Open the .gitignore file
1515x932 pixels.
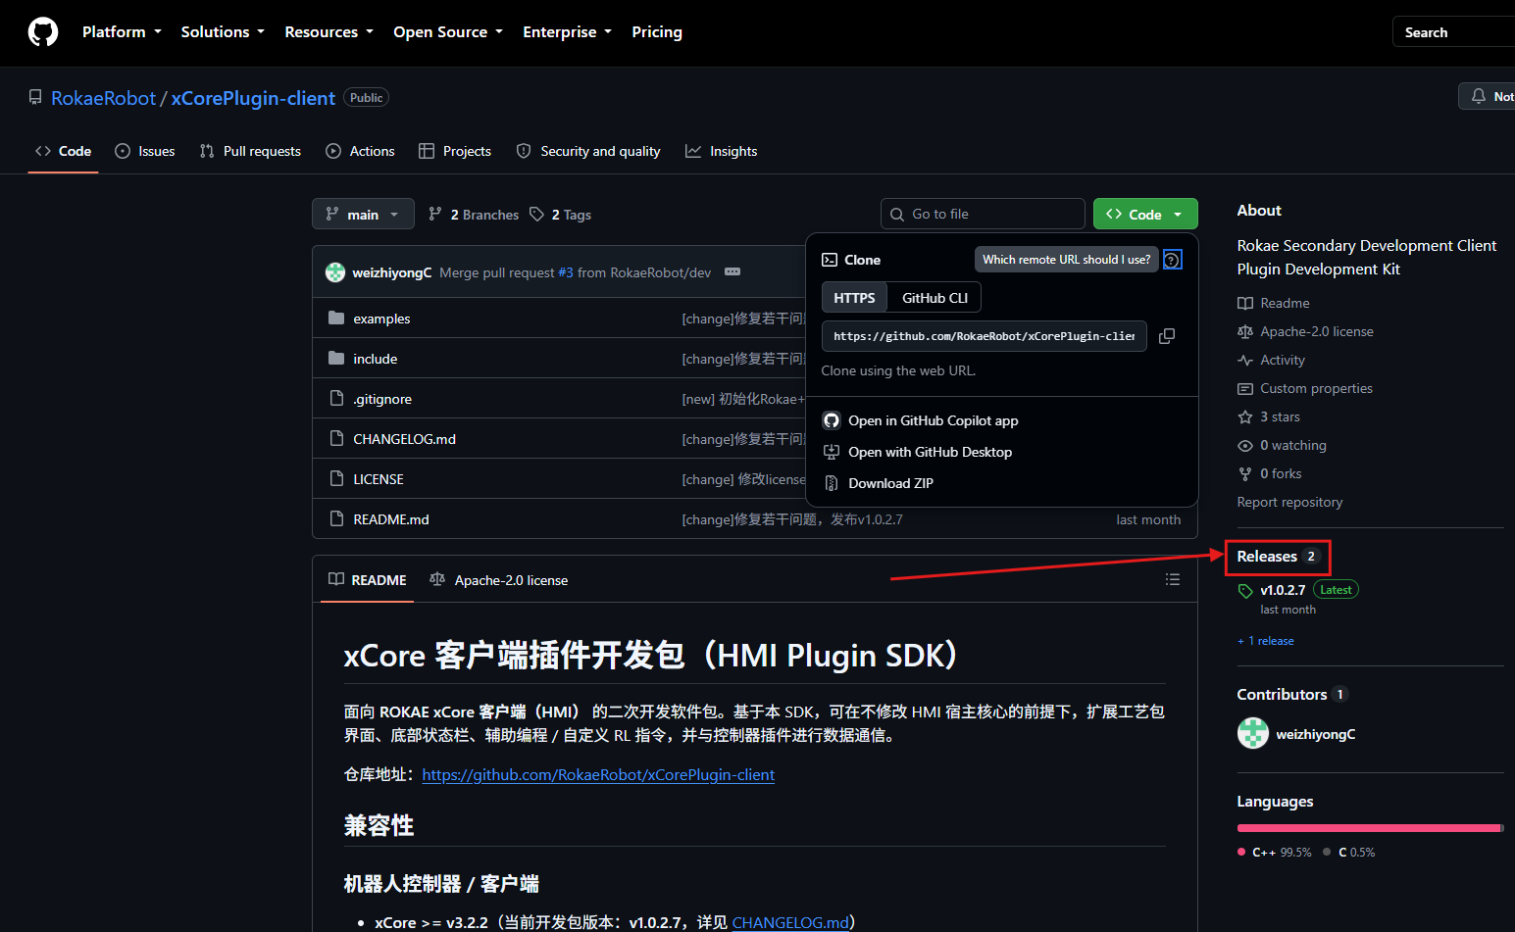pyautogui.click(x=382, y=399)
